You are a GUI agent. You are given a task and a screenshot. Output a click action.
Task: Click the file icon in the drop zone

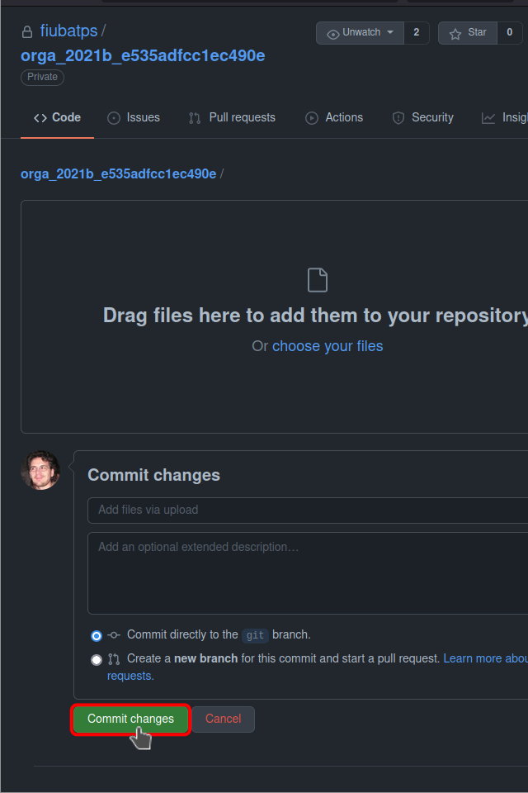(x=318, y=280)
